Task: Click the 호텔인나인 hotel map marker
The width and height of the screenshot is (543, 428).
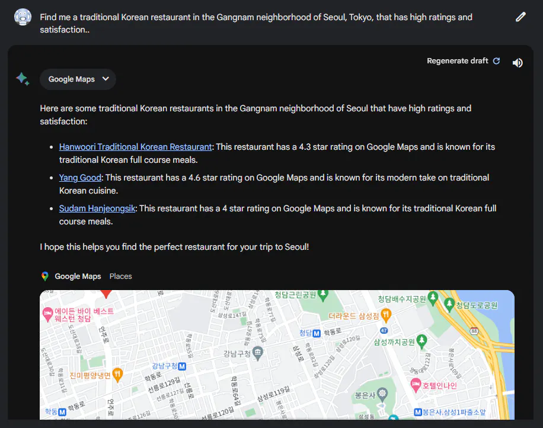Action: click(416, 385)
